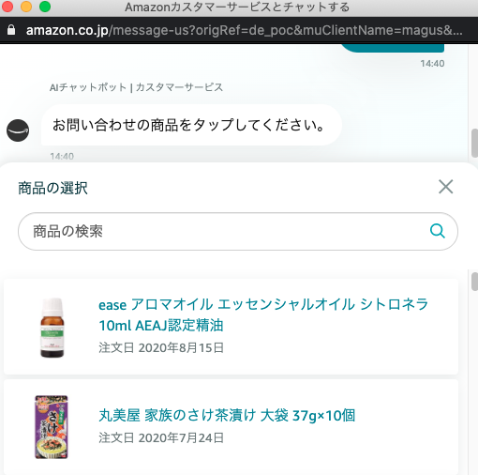Close the 商品の選択 panel with X
478x475 pixels.
coord(445,187)
